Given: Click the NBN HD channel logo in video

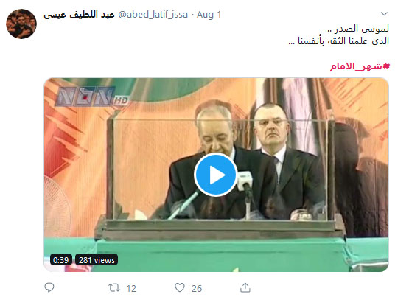Looking at the screenshot, I should click(92, 97).
